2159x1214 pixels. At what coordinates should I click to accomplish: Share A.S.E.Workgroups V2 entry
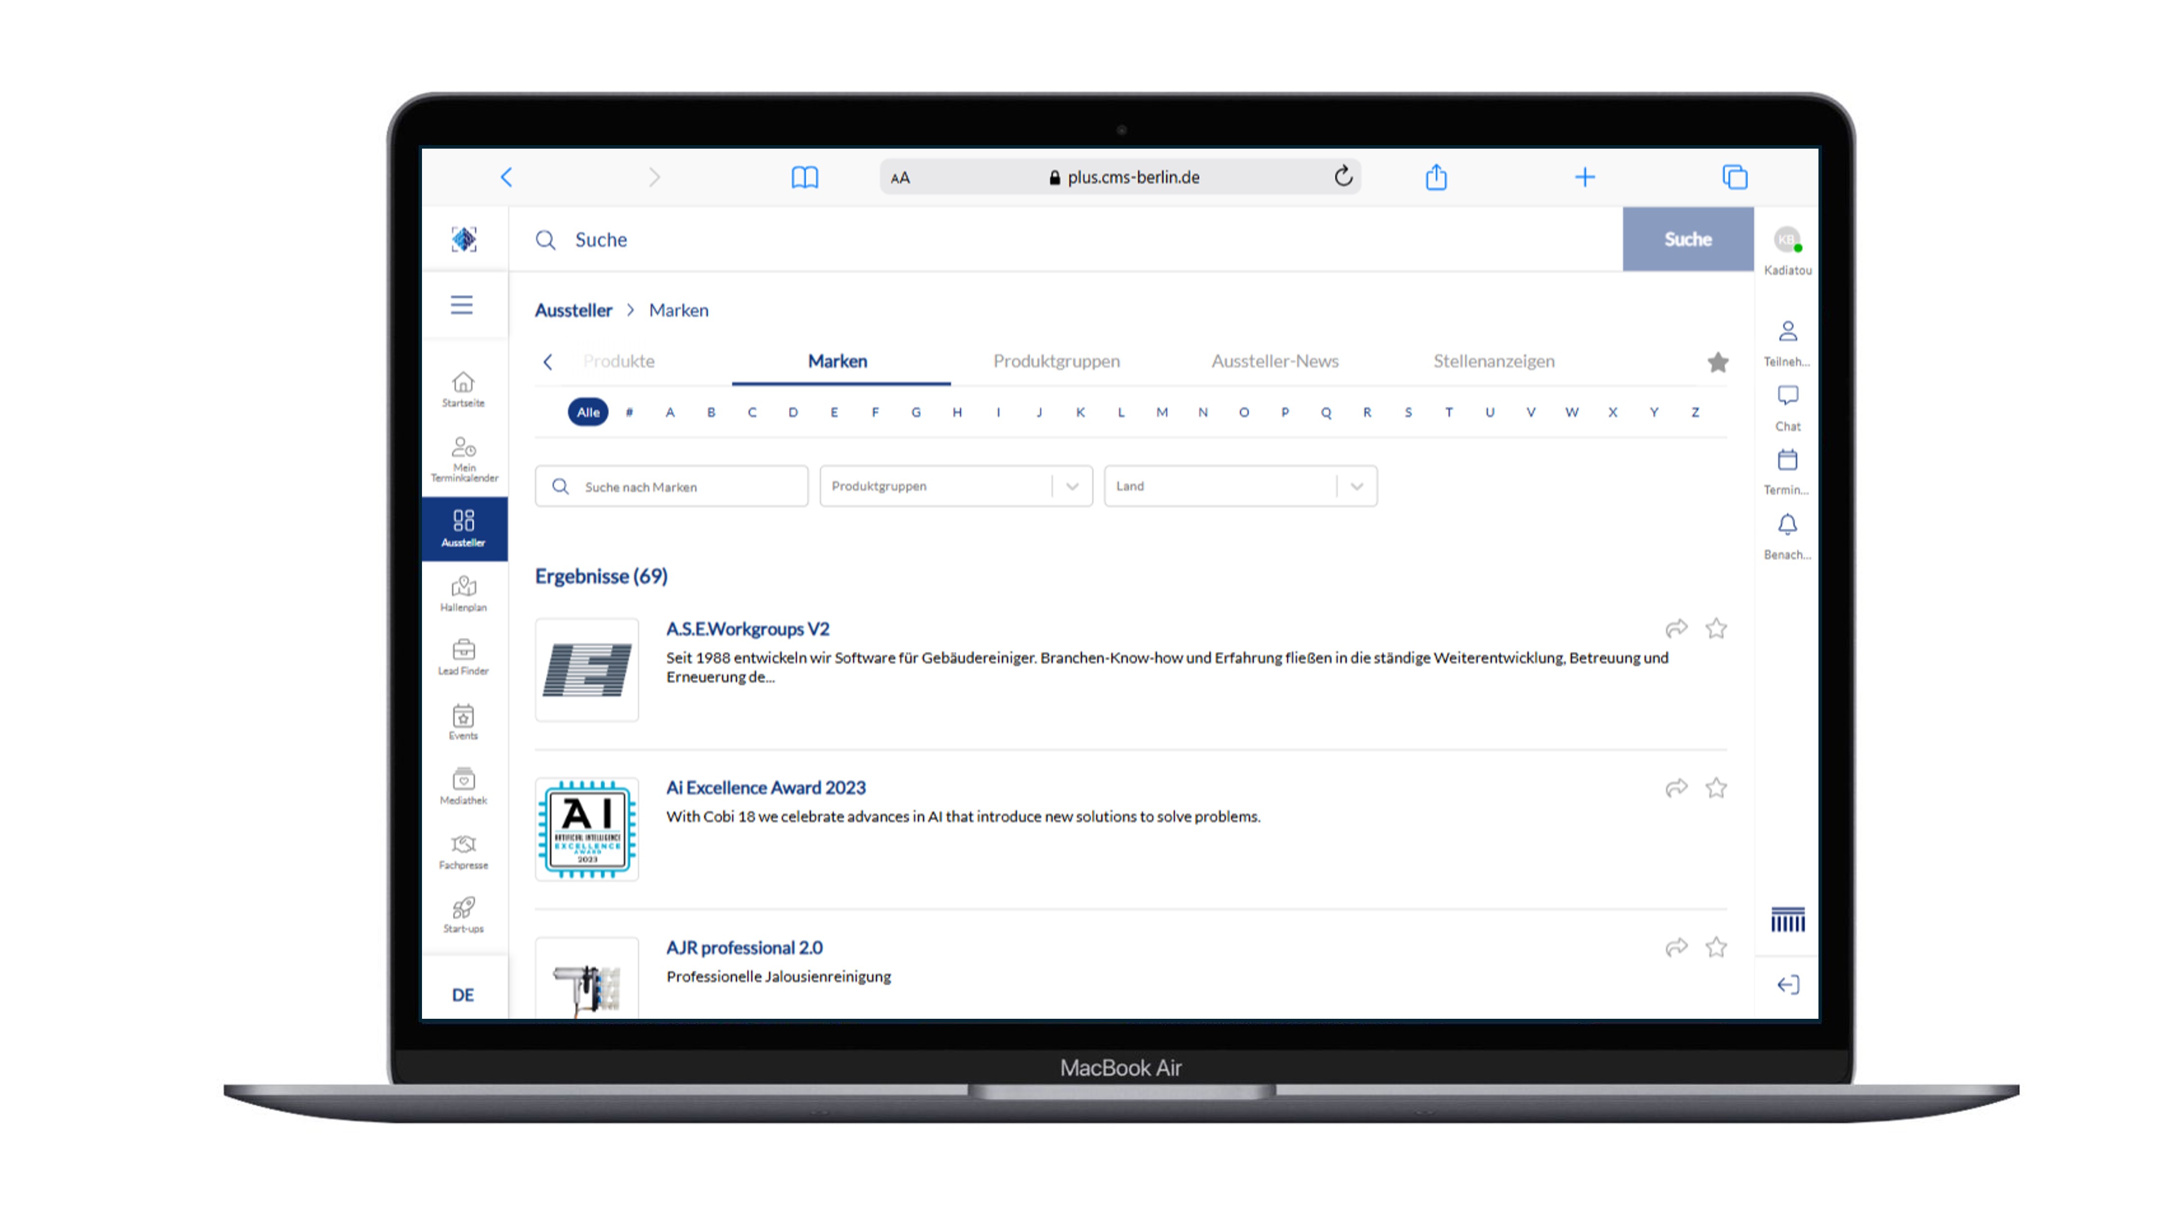pyautogui.click(x=1676, y=628)
